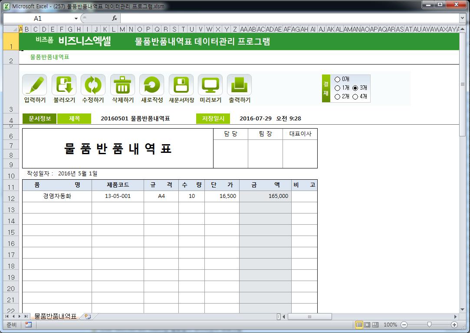
Task: Click the 수정하기 refresh arrows icon
Action: pos(93,85)
